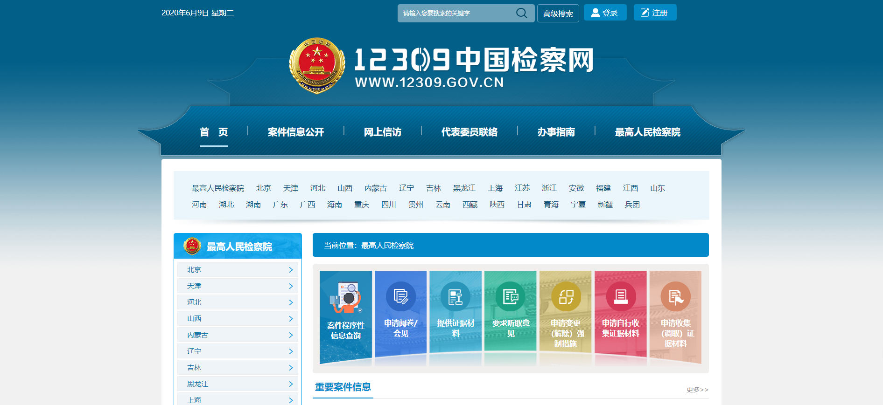Viewport: 883px width, 405px height.
Task: Go to 首页 nav tab
Action: (x=214, y=132)
